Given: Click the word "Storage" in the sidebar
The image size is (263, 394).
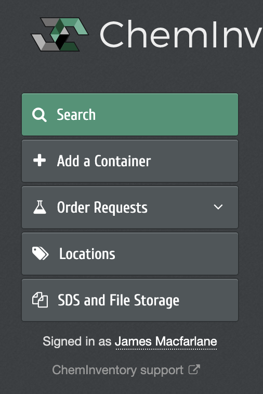Looking at the screenshot, I should click(x=156, y=301).
